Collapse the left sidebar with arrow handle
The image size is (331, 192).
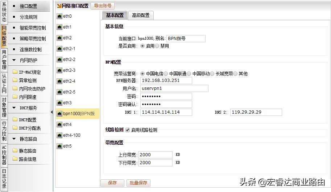[52, 112]
